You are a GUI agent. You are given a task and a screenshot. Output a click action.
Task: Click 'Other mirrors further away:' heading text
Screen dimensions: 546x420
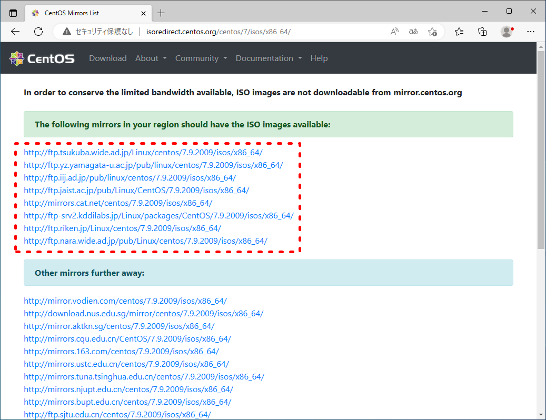point(90,273)
